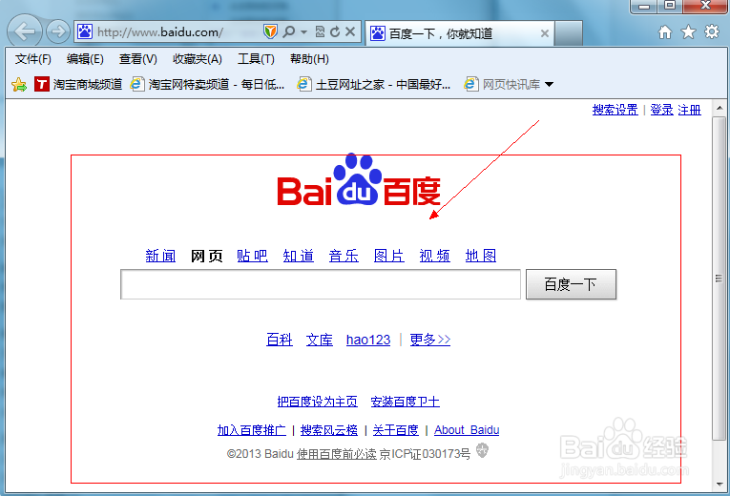Viewport: 730px width, 496px height.
Task: Open the search dropdown arrow in address bar
Action: (304, 32)
